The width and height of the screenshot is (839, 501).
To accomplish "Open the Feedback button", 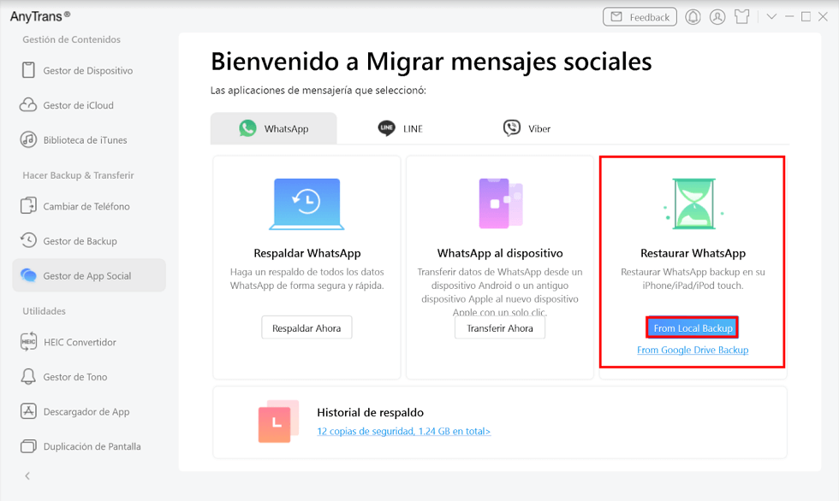I will 640,17.
